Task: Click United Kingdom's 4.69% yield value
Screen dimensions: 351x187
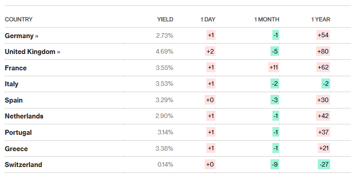Action: click(x=164, y=52)
